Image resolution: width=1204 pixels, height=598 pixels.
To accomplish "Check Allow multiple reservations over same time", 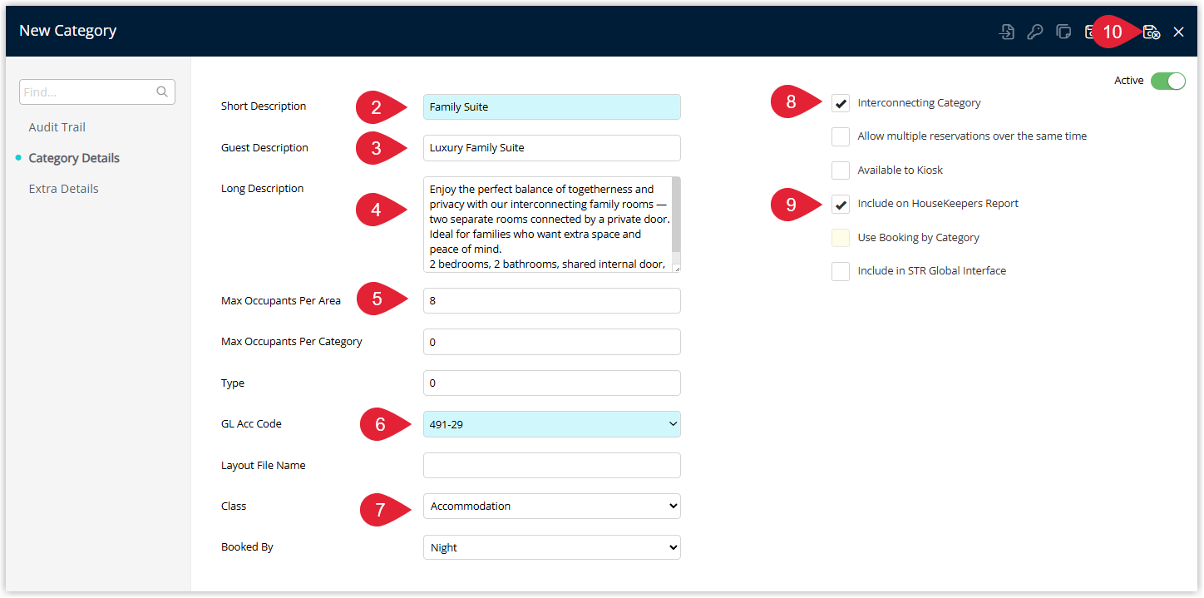I will (841, 136).
